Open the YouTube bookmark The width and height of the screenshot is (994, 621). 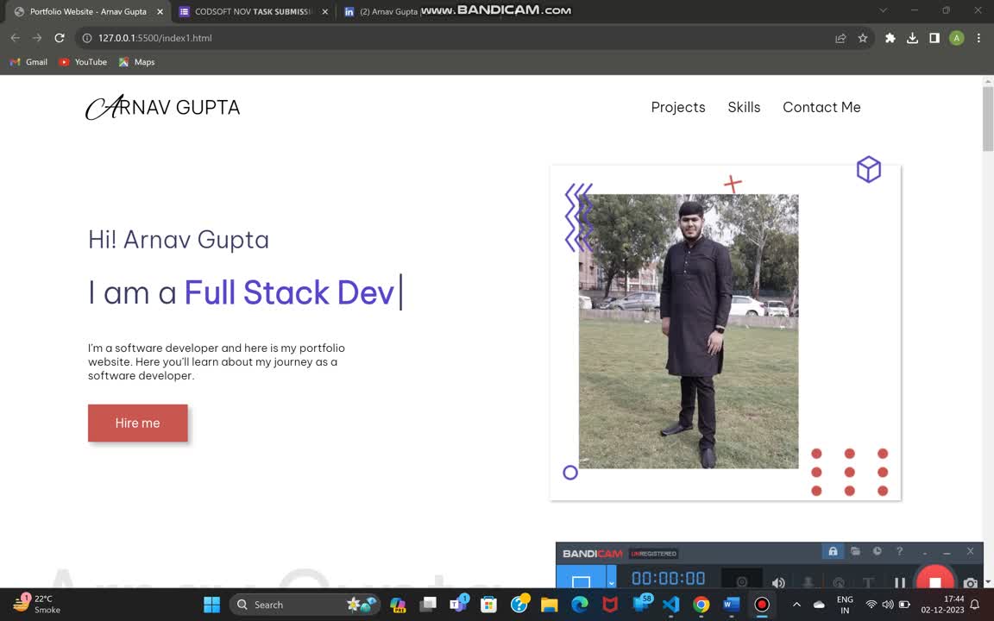pos(83,62)
